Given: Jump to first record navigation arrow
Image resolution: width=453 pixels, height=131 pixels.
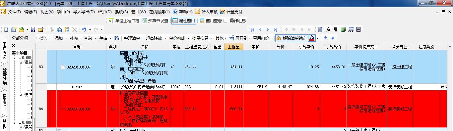Looking at the screenshot, I should [253, 29].
